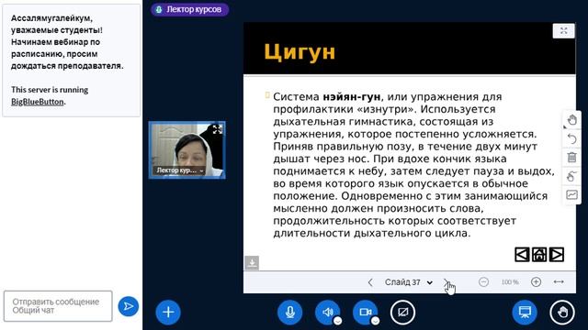Open the BigBlueButton link

point(37,102)
